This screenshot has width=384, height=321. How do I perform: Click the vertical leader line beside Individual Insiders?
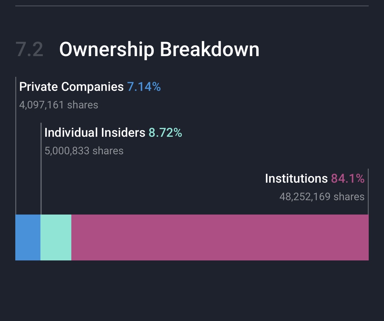(41, 169)
